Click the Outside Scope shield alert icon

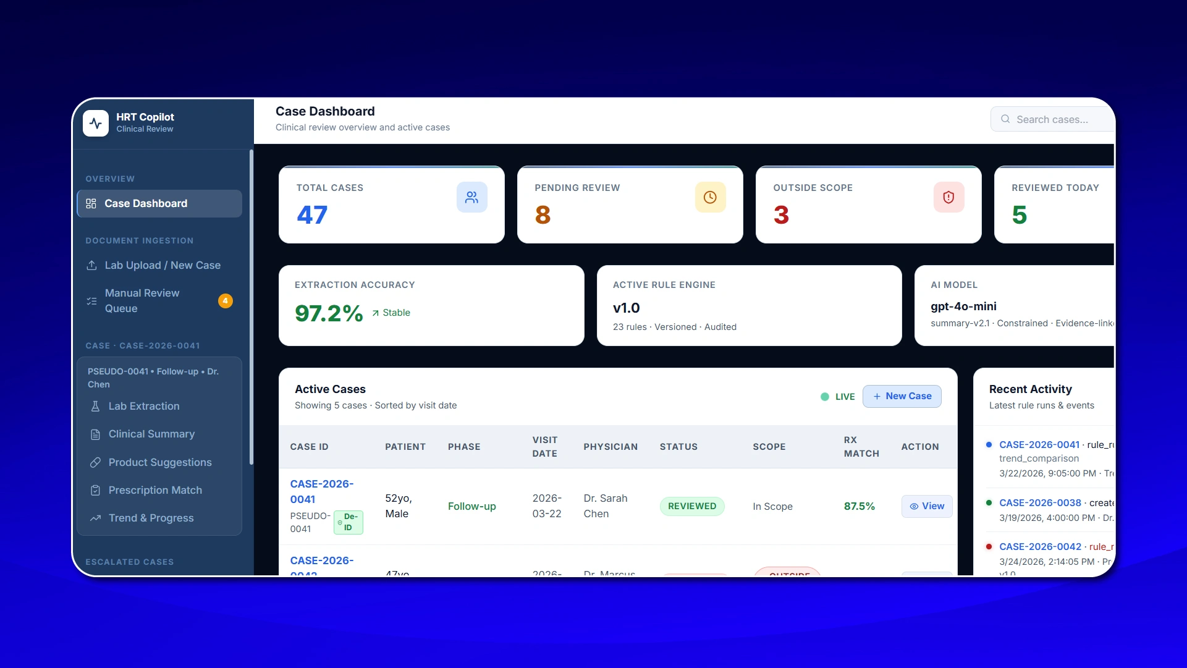(948, 197)
